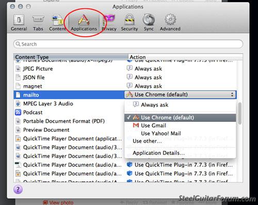Click the JPEG Picture file icon
The height and width of the screenshot is (205, 258).
[x=18, y=69]
